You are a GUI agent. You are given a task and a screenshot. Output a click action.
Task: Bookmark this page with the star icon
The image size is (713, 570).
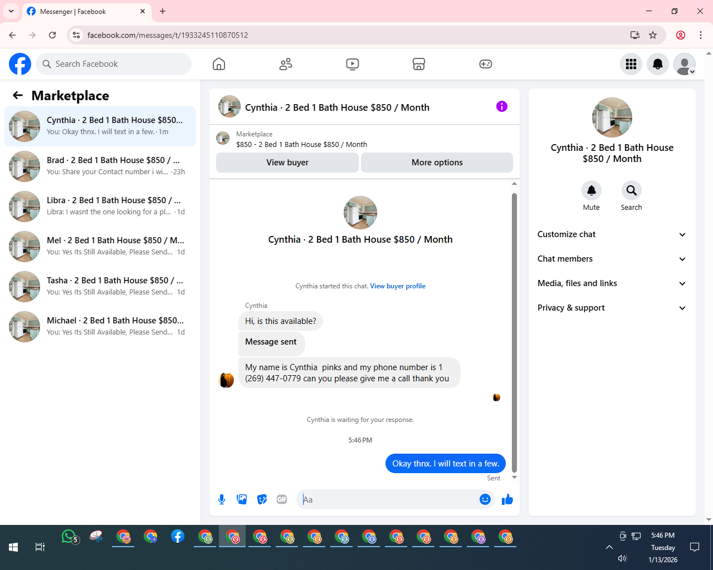point(653,35)
